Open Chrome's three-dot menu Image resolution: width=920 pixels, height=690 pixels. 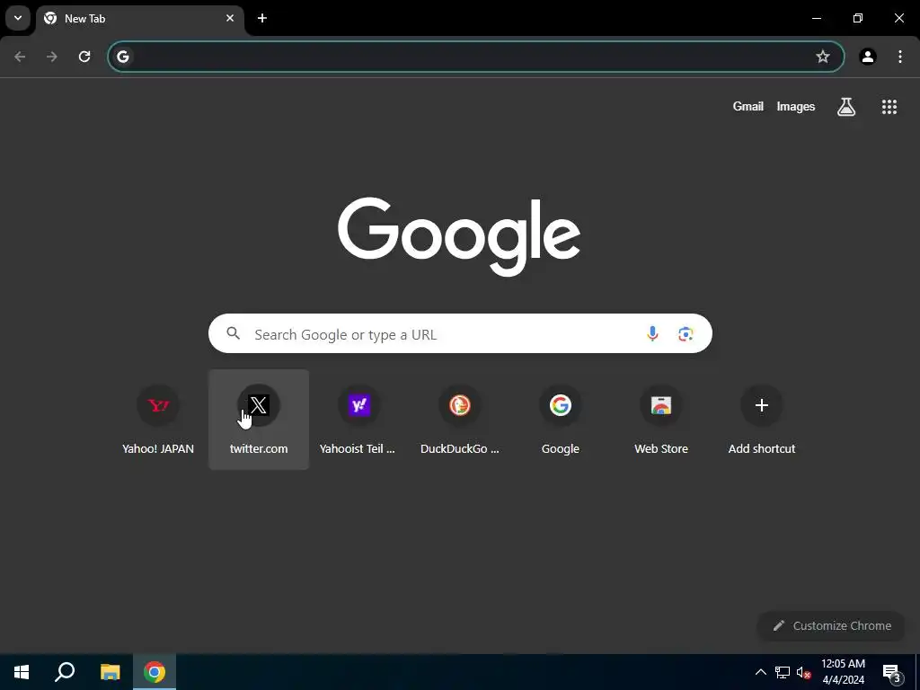point(900,57)
